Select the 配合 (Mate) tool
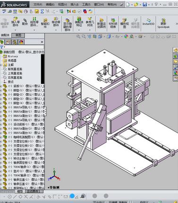 click(25, 22)
